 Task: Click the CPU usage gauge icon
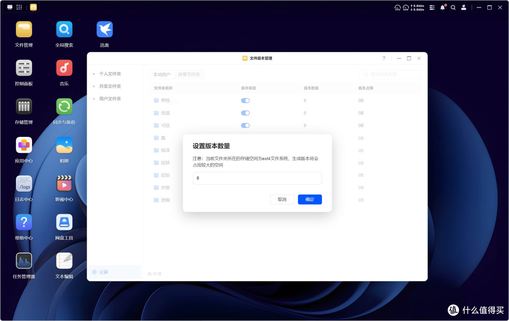click(397, 8)
